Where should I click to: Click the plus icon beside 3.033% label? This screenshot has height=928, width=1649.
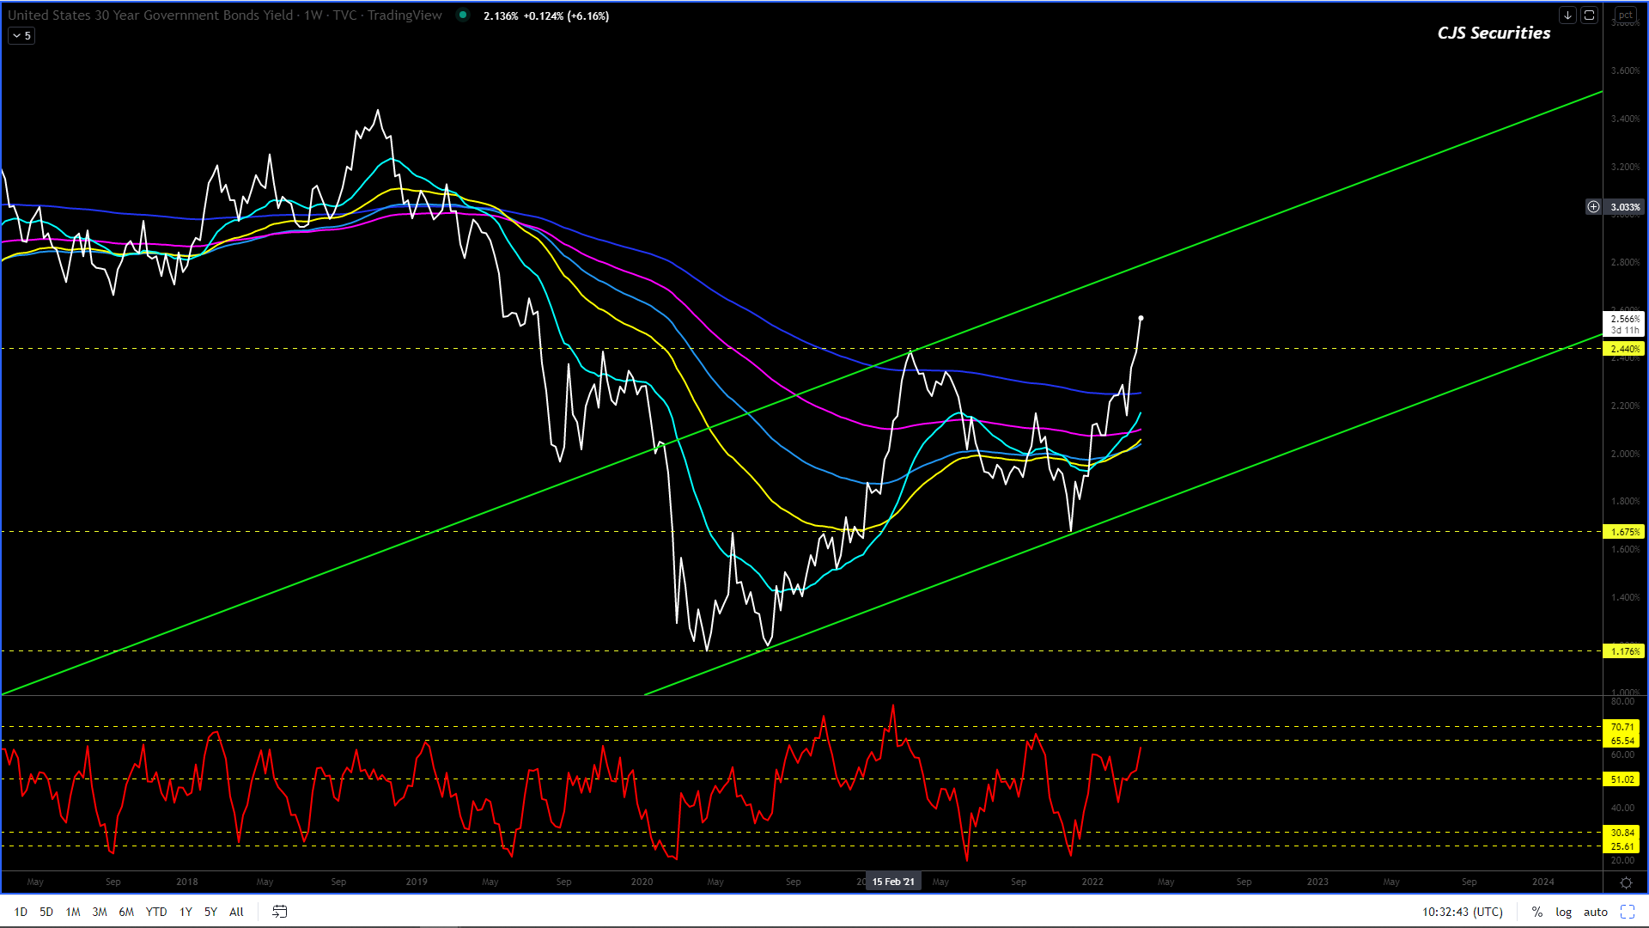pyautogui.click(x=1593, y=207)
